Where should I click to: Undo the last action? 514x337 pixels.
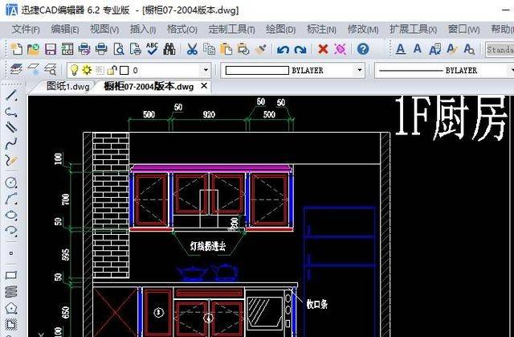[283, 50]
